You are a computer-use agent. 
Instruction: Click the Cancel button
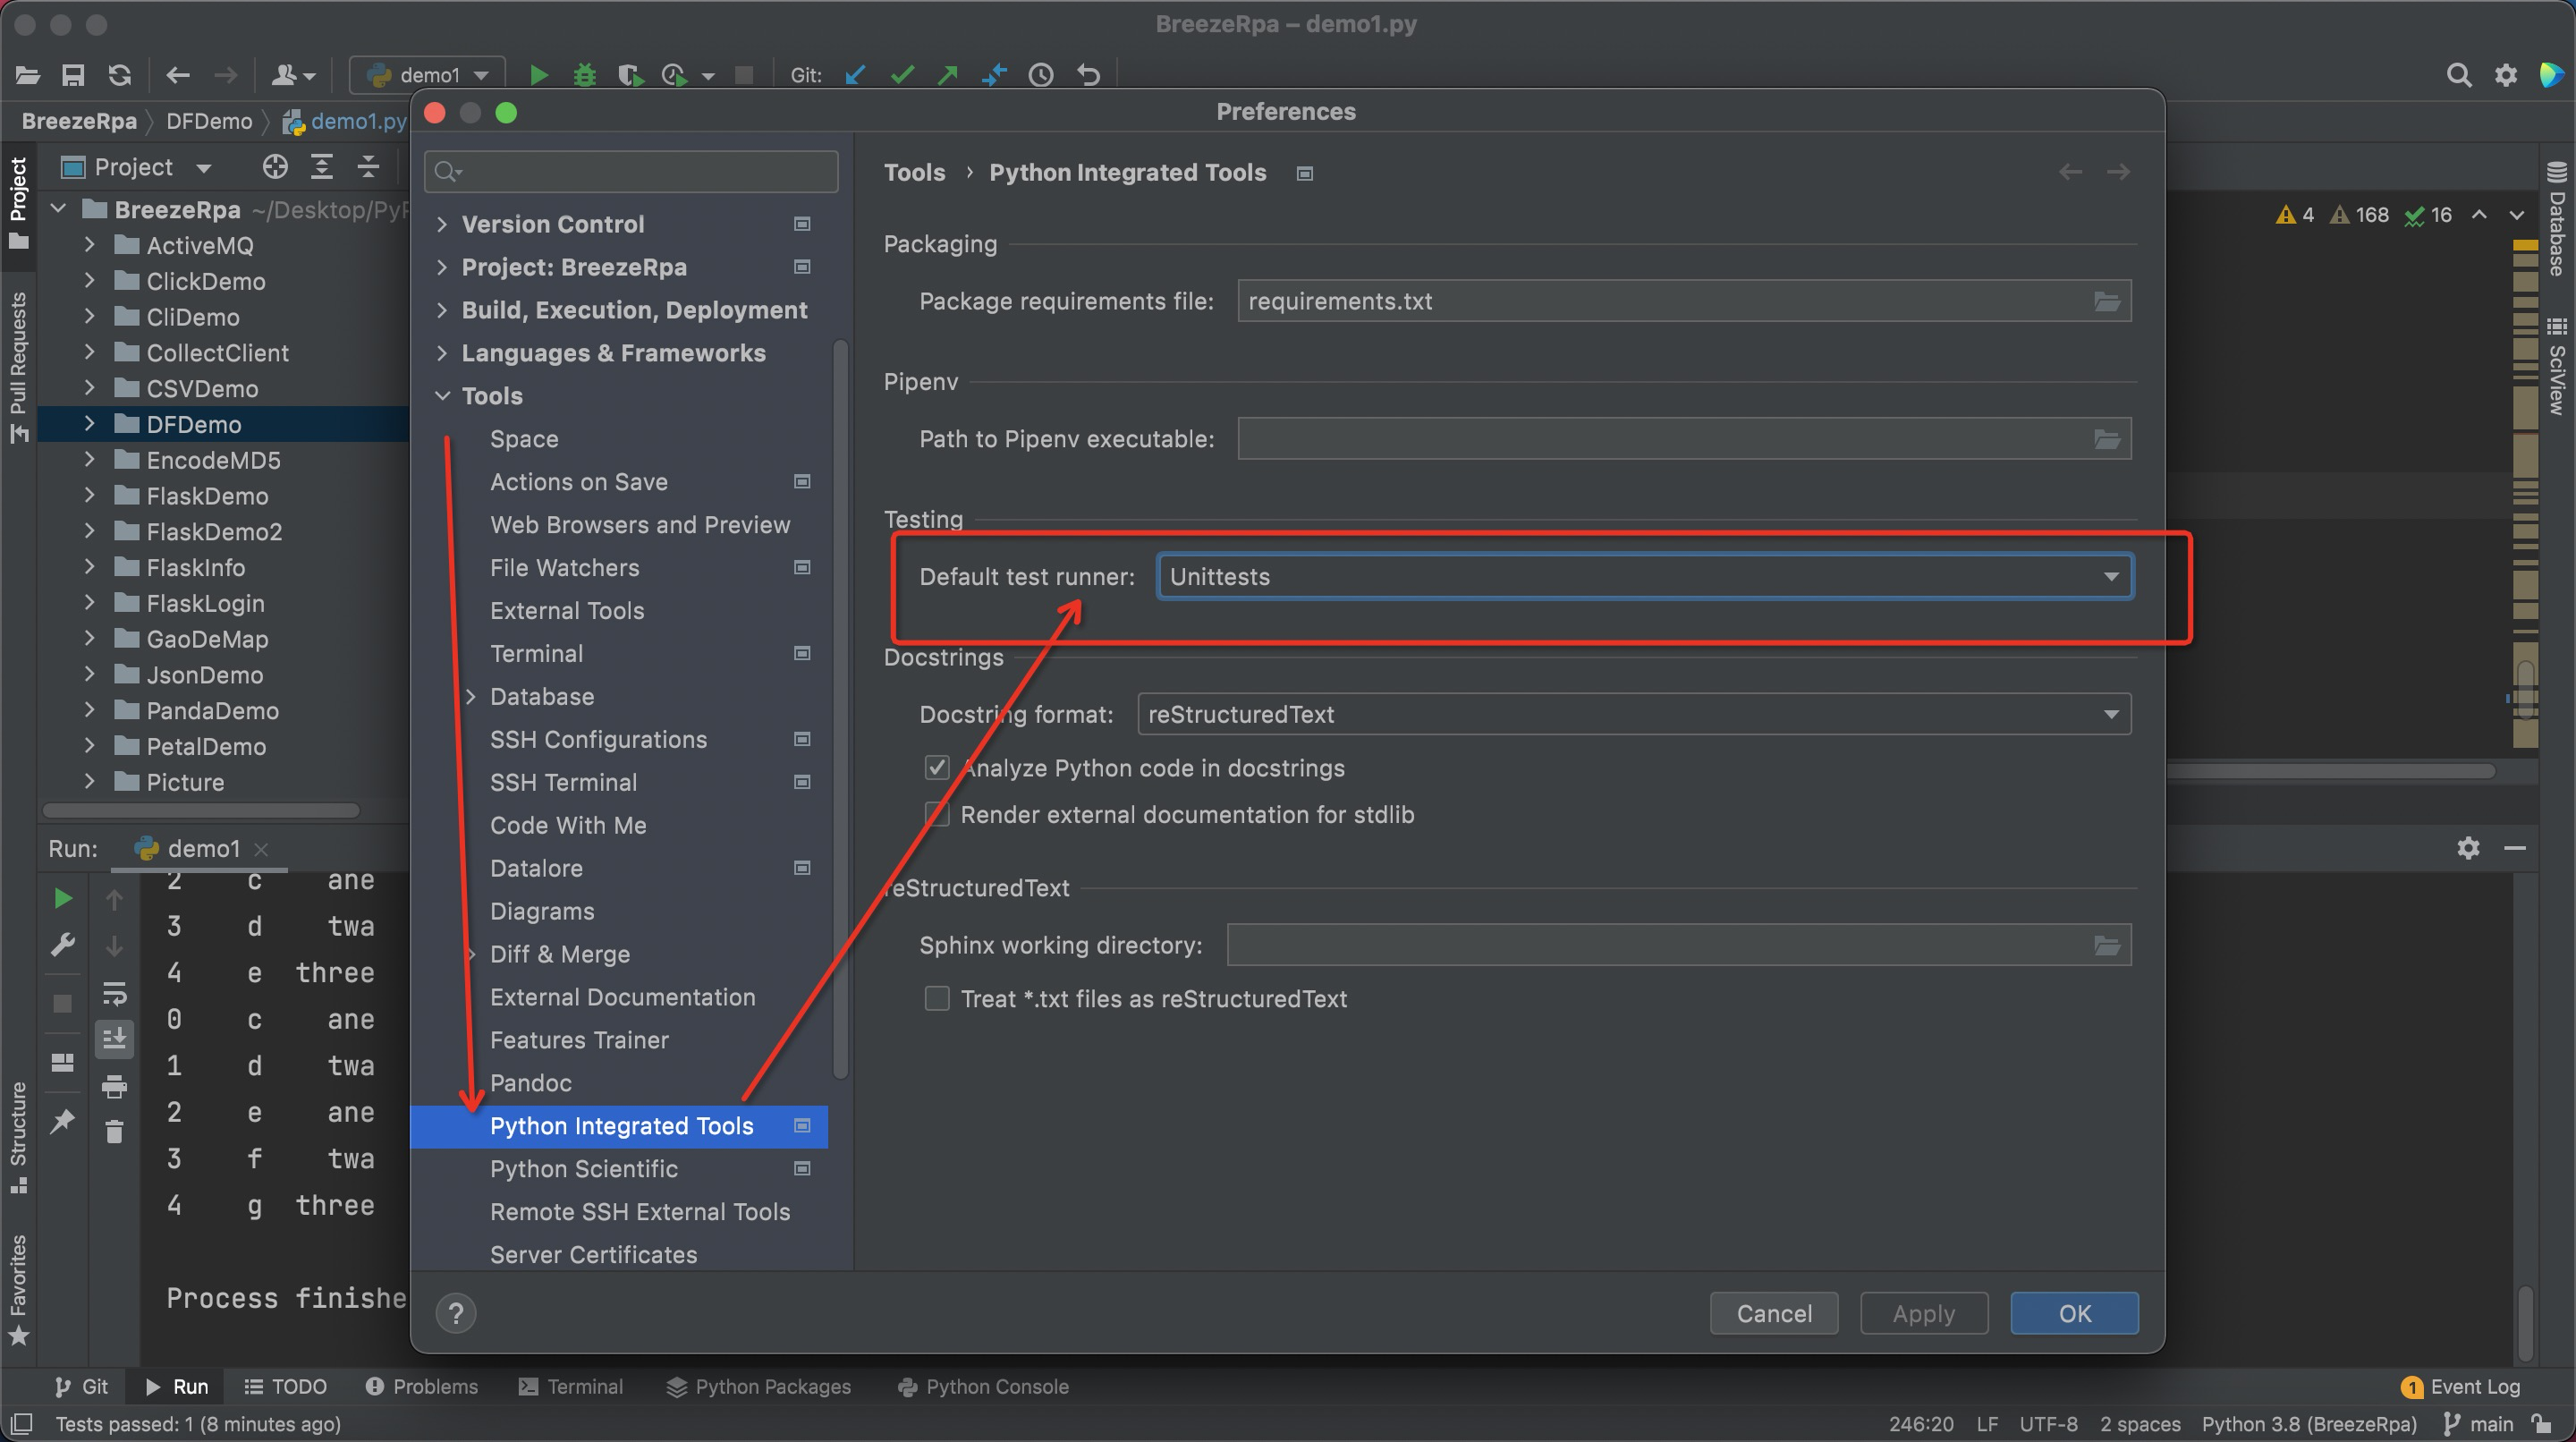[x=1773, y=1313]
